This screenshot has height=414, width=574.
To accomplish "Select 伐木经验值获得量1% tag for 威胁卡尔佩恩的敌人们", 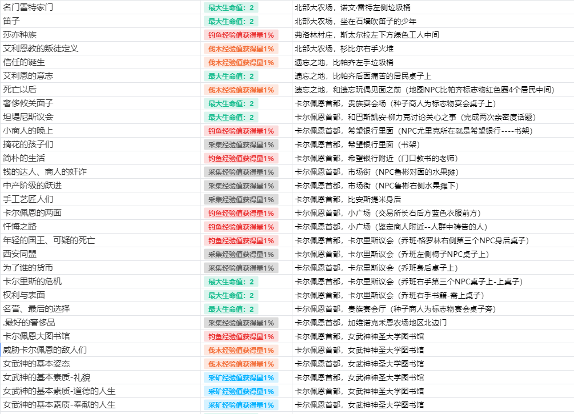I will click(x=241, y=350).
